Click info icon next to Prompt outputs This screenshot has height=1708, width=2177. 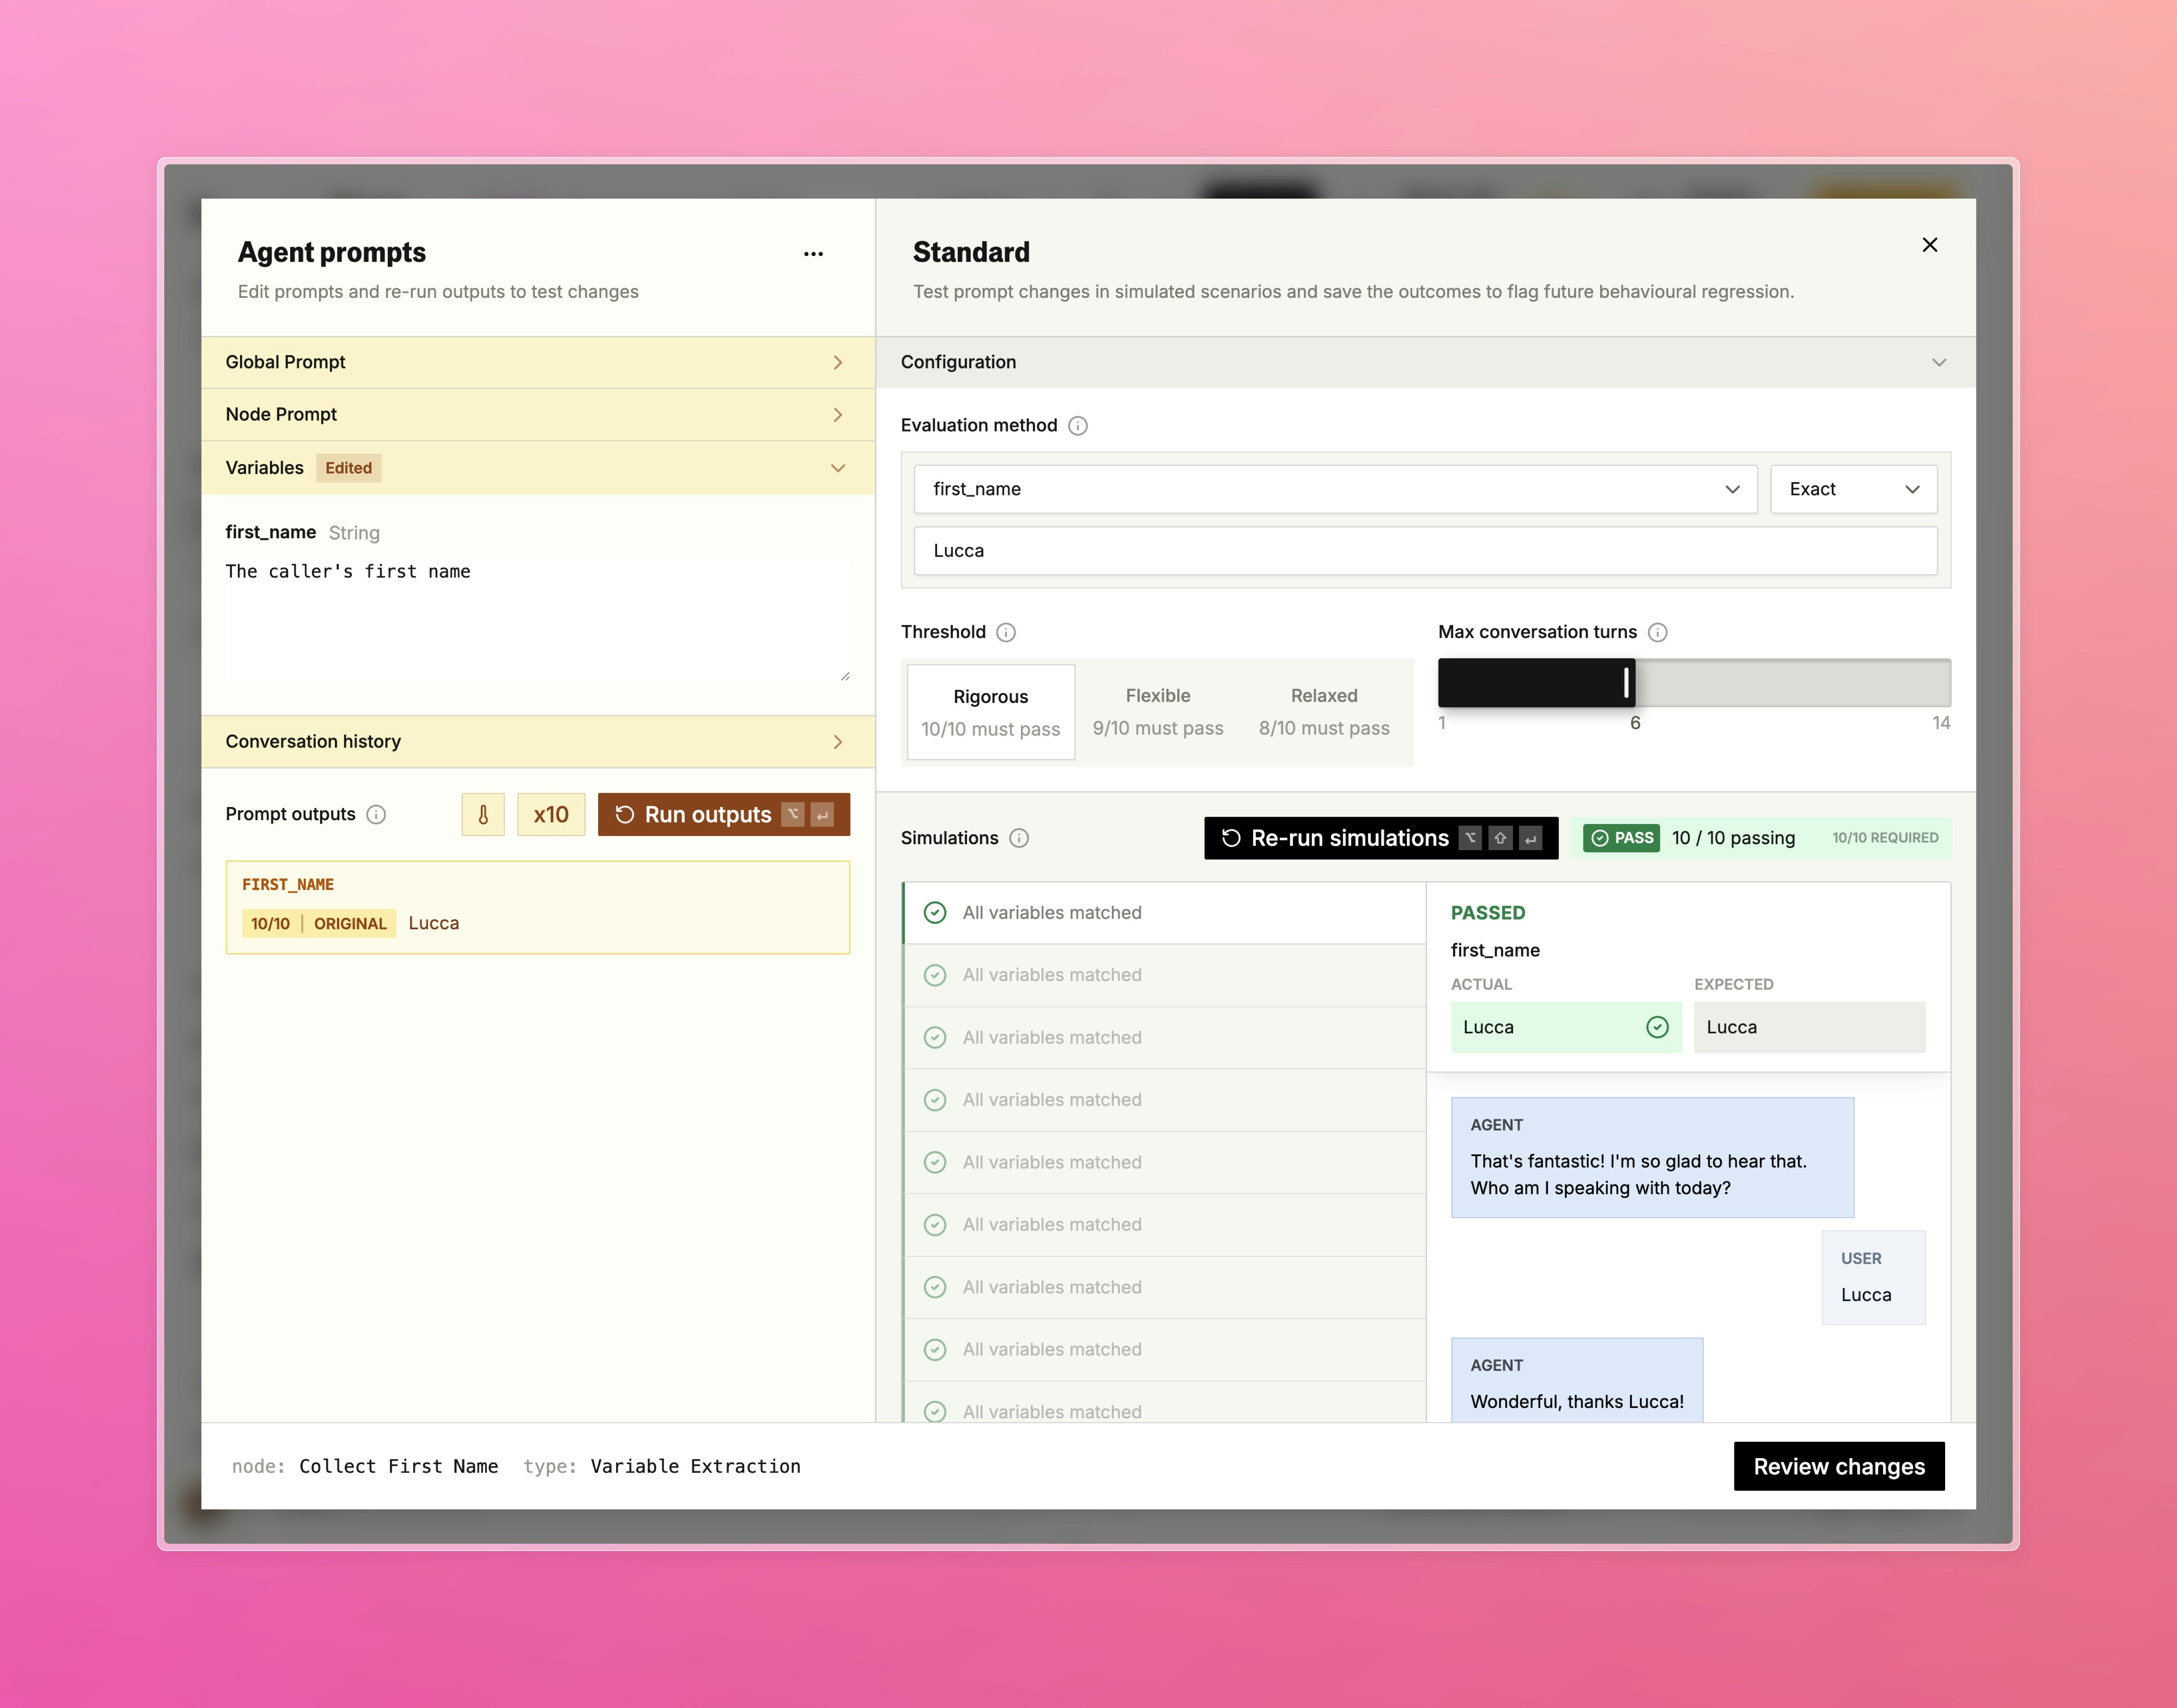[x=376, y=814]
